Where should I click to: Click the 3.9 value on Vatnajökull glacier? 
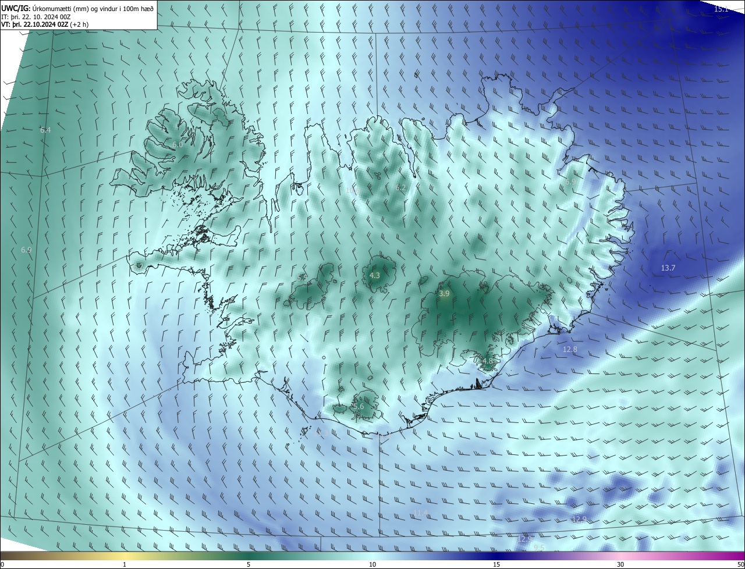click(x=444, y=294)
